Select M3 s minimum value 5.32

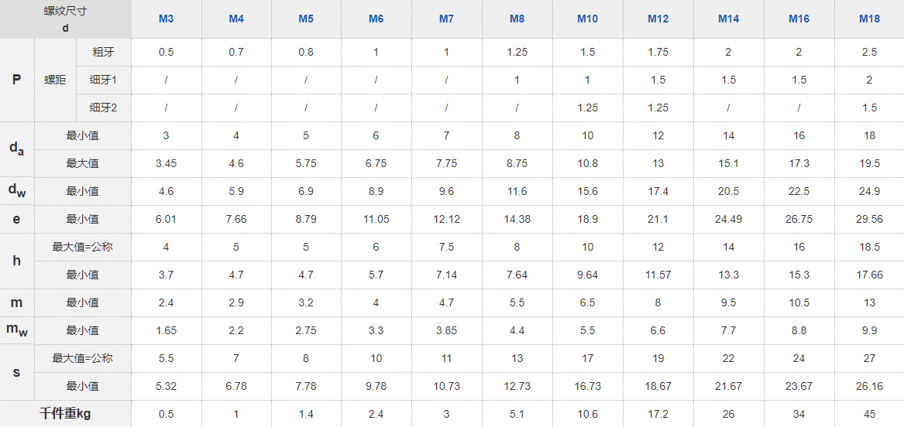click(x=166, y=386)
